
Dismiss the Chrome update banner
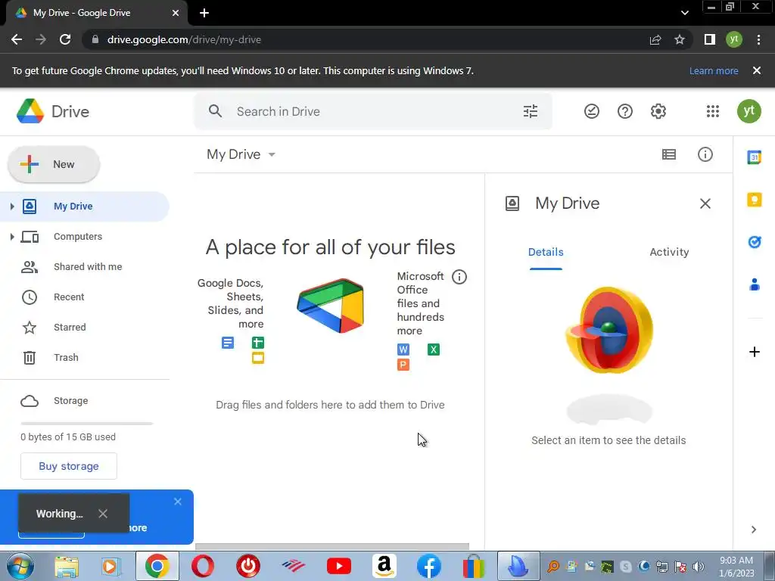[x=757, y=70]
